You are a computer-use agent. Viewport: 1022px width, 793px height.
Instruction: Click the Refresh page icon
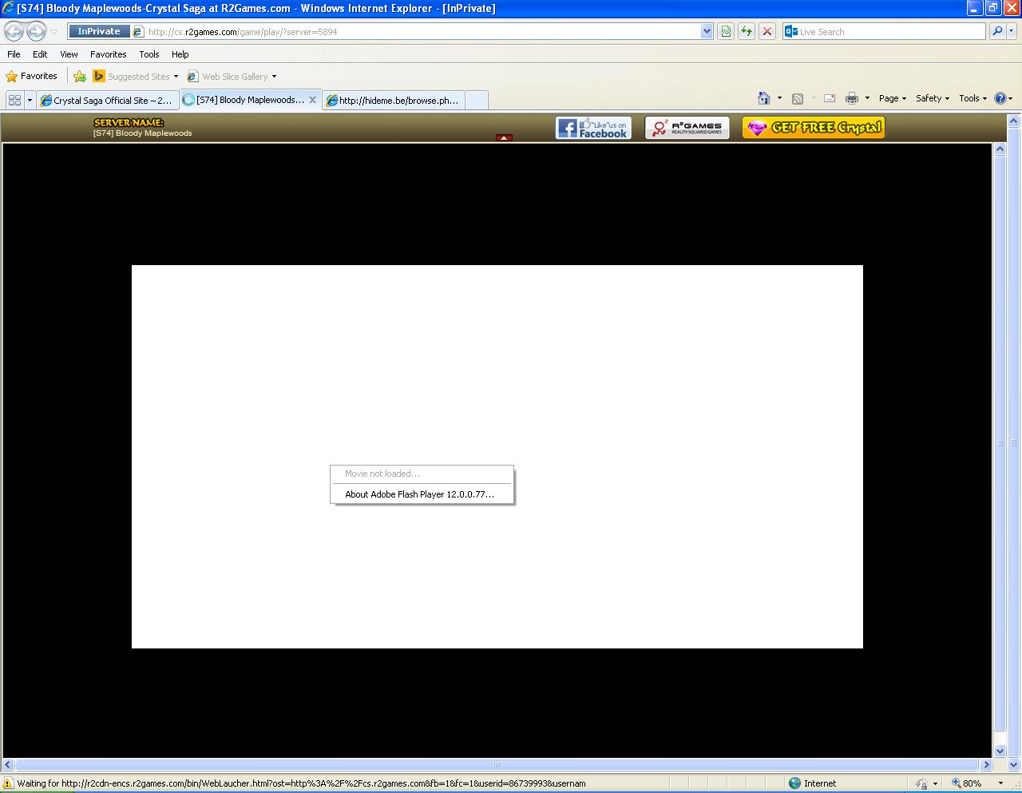click(746, 31)
